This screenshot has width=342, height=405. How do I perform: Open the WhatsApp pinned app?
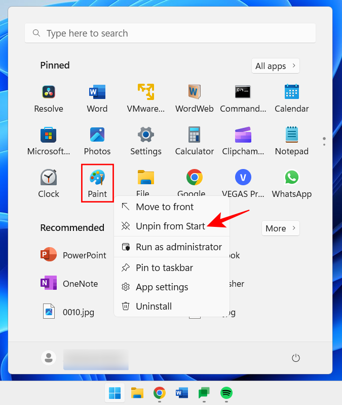tap(291, 183)
